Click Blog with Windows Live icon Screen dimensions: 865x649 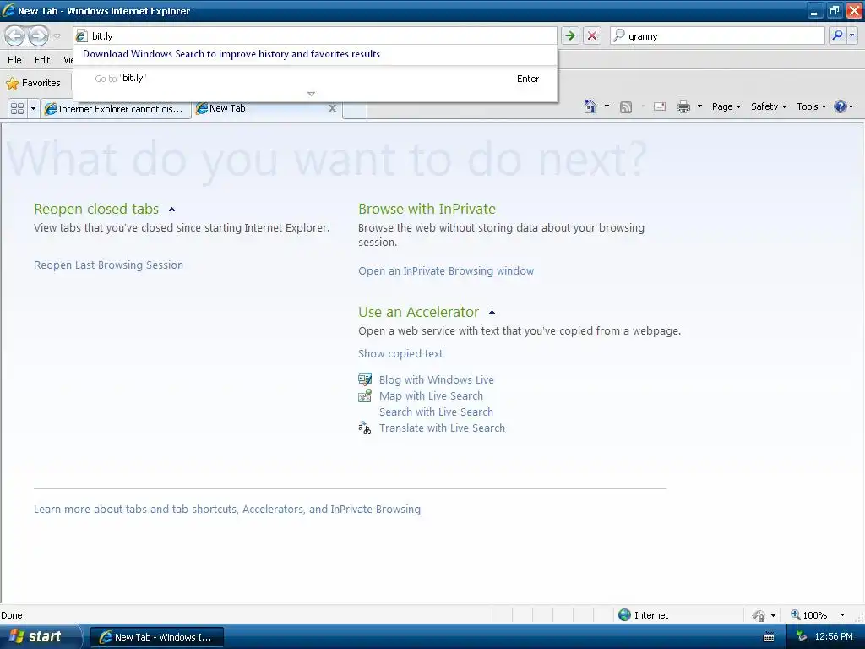[365, 379]
